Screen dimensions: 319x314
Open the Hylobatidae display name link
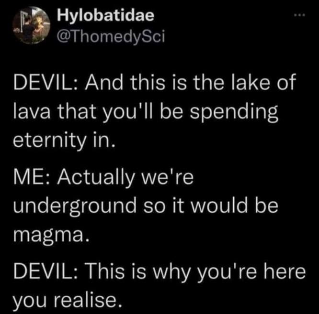pos(105,15)
